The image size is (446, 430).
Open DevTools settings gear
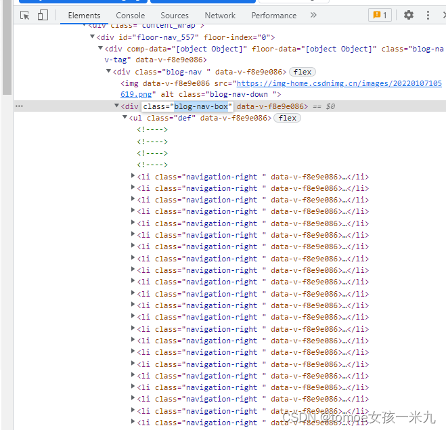pos(409,15)
